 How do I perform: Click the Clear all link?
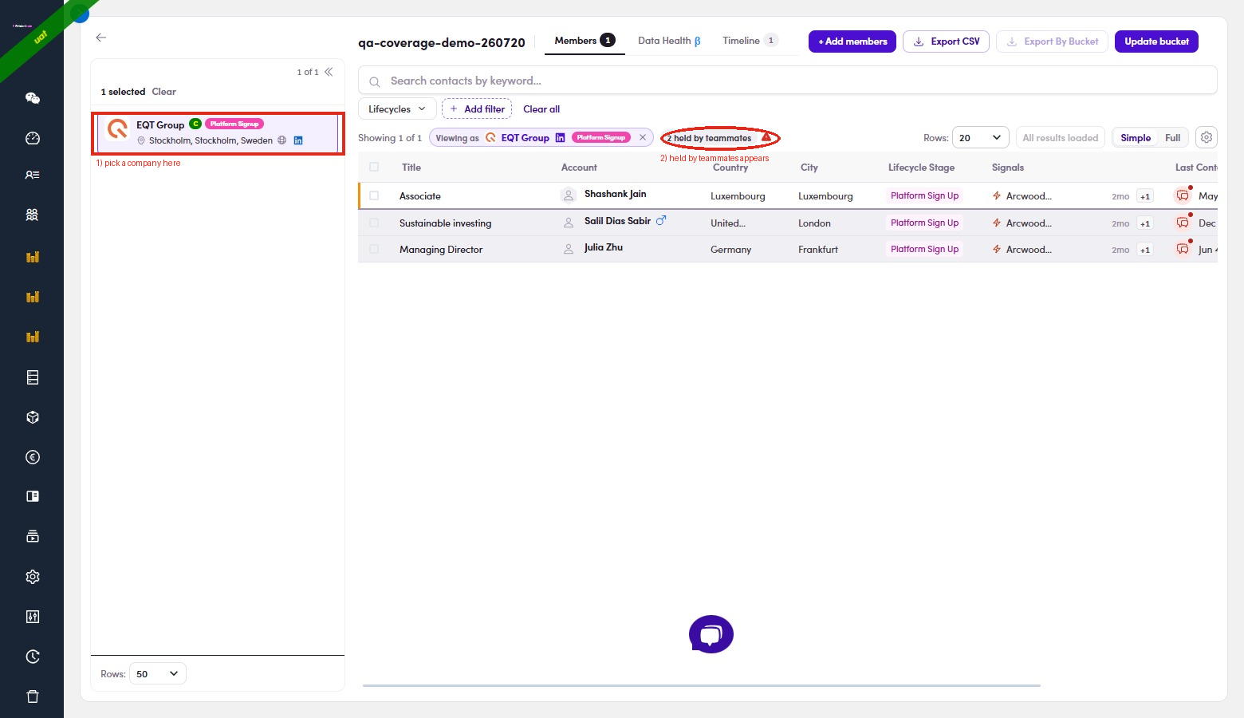pyautogui.click(x=541, y=109)
